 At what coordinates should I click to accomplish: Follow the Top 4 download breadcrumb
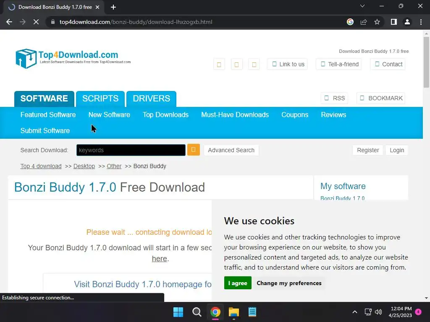[41, 166]
